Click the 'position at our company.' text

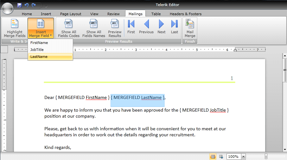[70, 116]
